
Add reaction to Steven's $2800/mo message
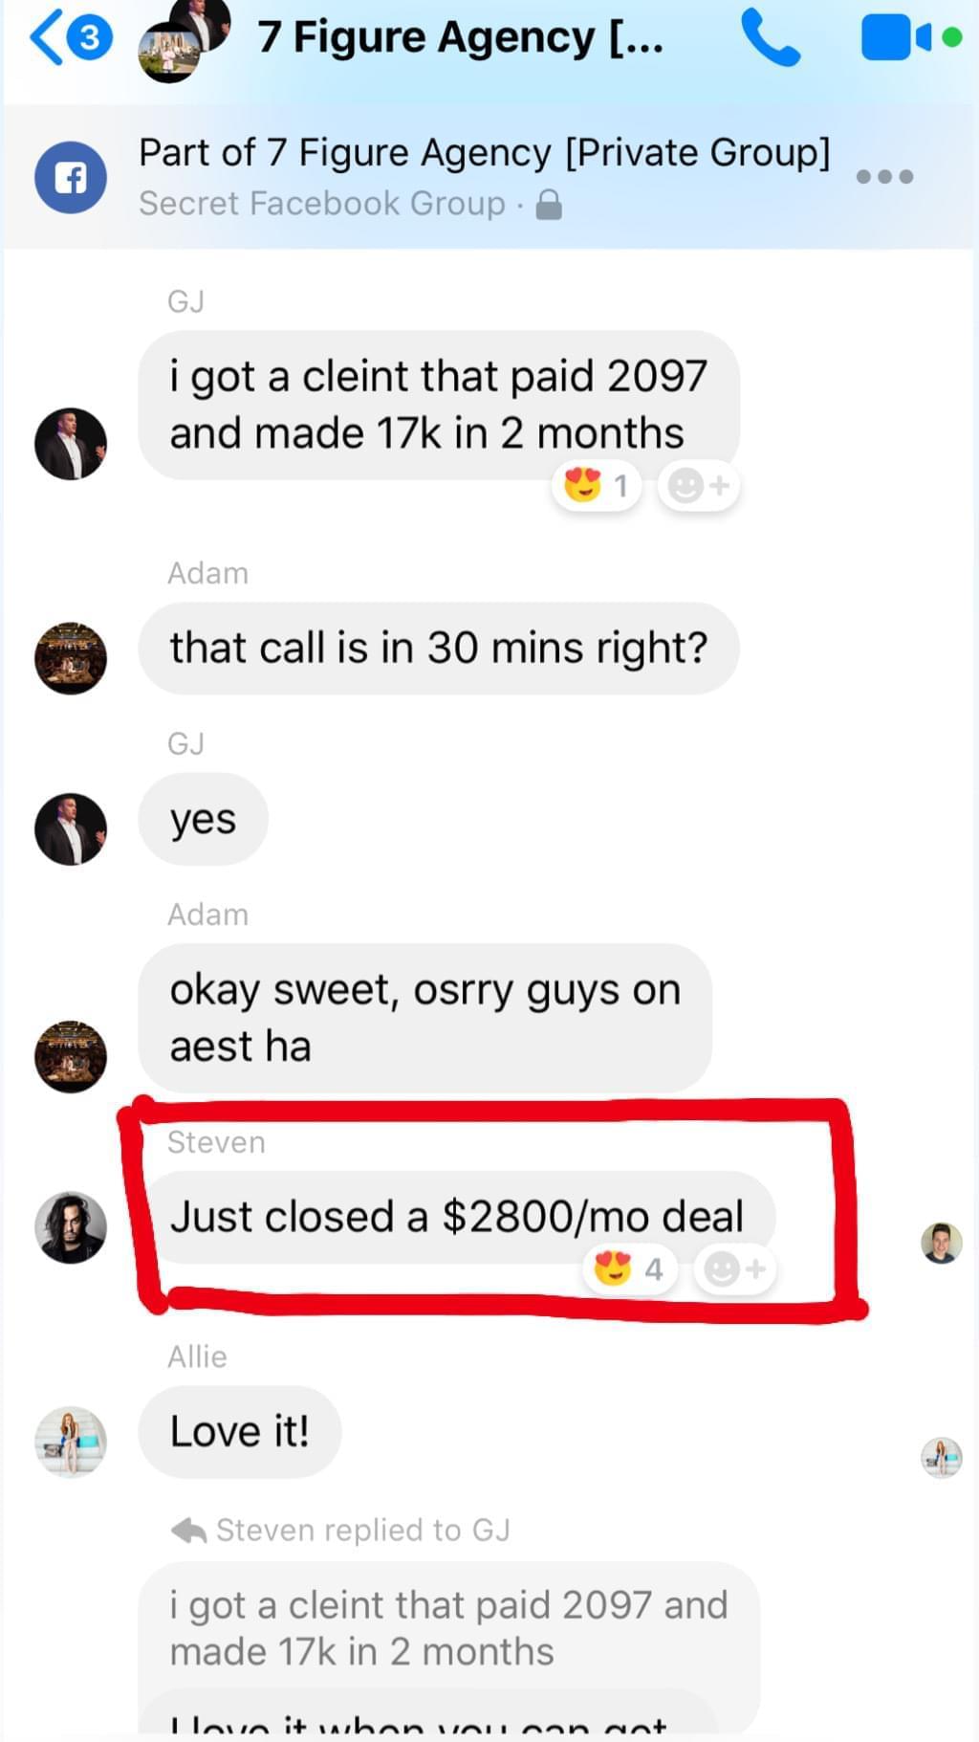(x=734, y=1269)
